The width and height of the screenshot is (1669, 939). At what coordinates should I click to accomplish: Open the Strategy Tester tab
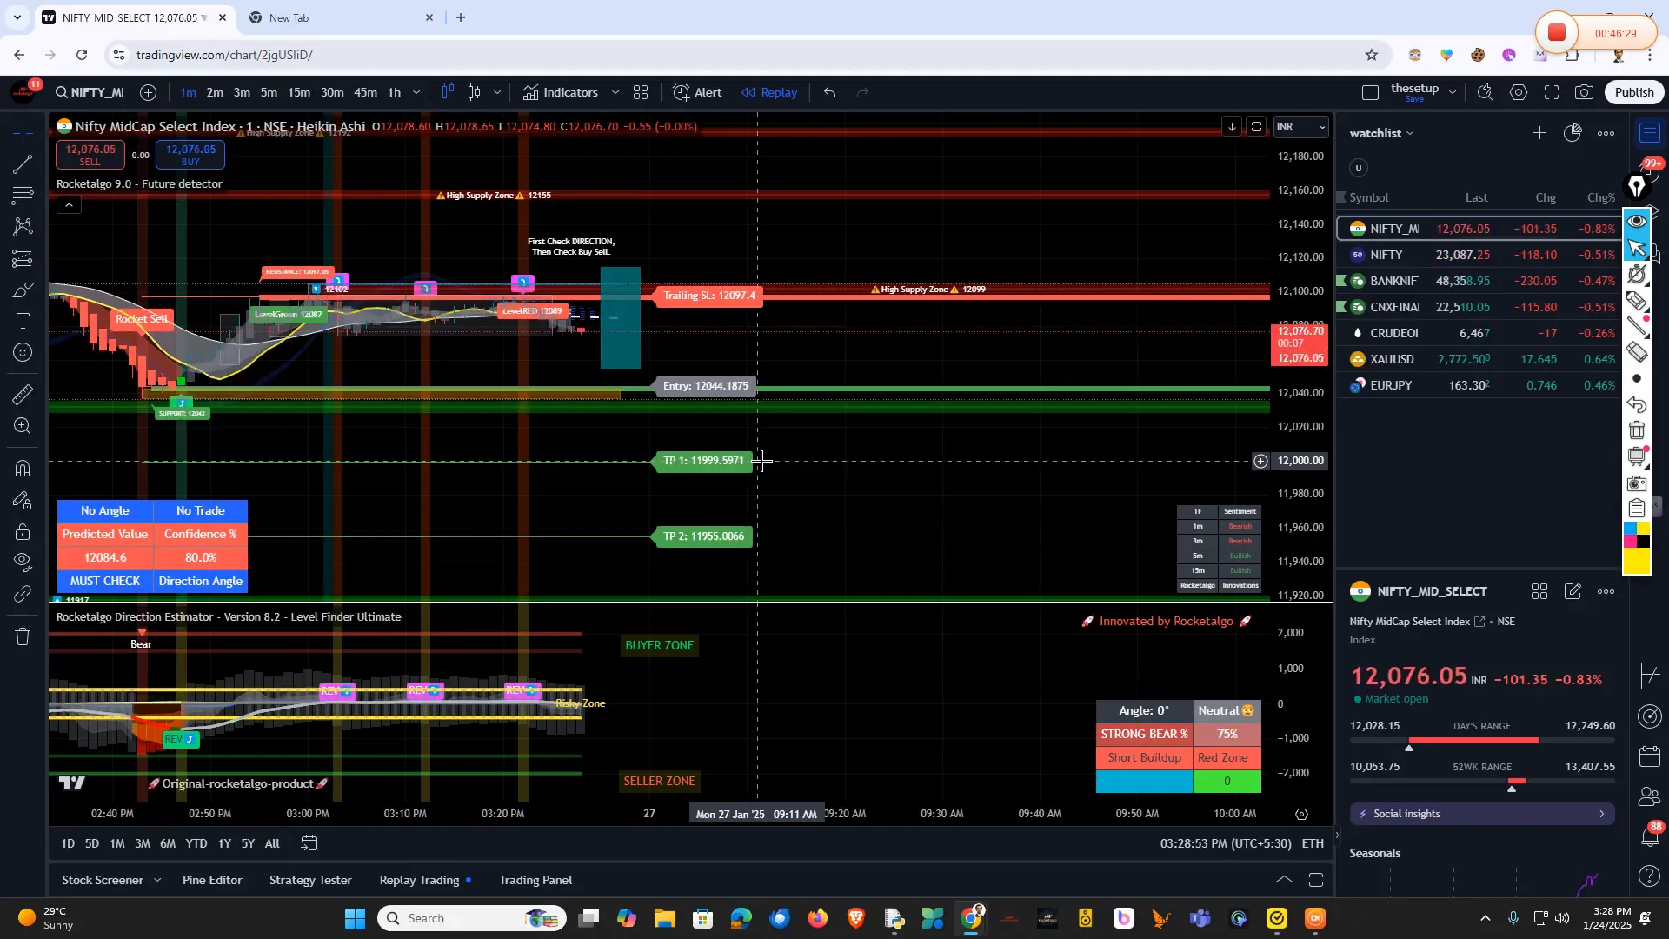(309, 880)
